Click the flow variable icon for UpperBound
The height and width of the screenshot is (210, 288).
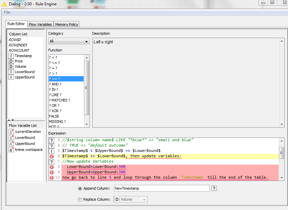[x=11, y=144]
